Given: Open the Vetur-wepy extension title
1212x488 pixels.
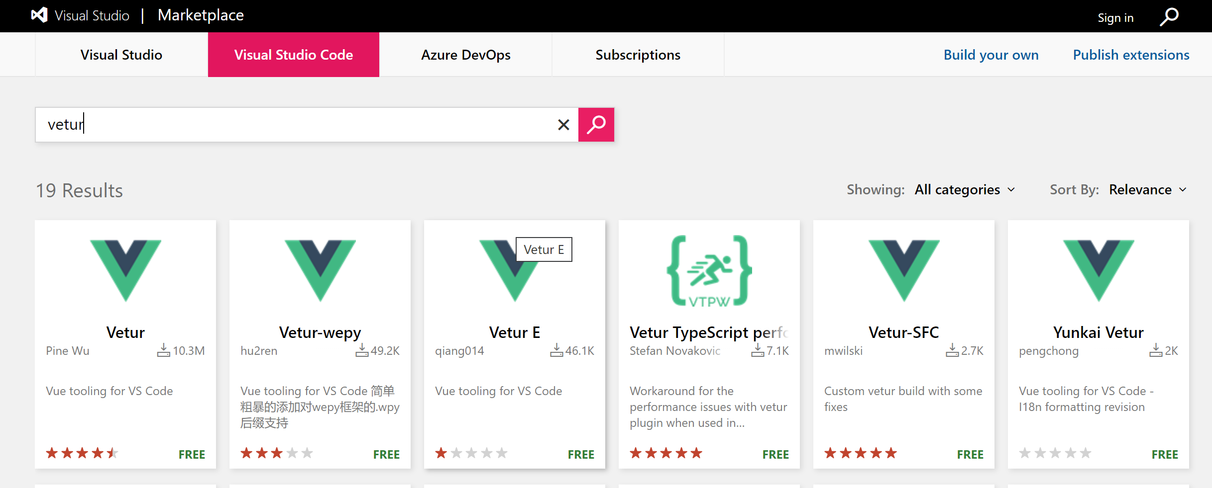Looking at the screenshot, I should pos(320,332).
